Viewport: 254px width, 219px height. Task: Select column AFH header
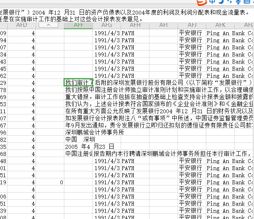point(135,25)
